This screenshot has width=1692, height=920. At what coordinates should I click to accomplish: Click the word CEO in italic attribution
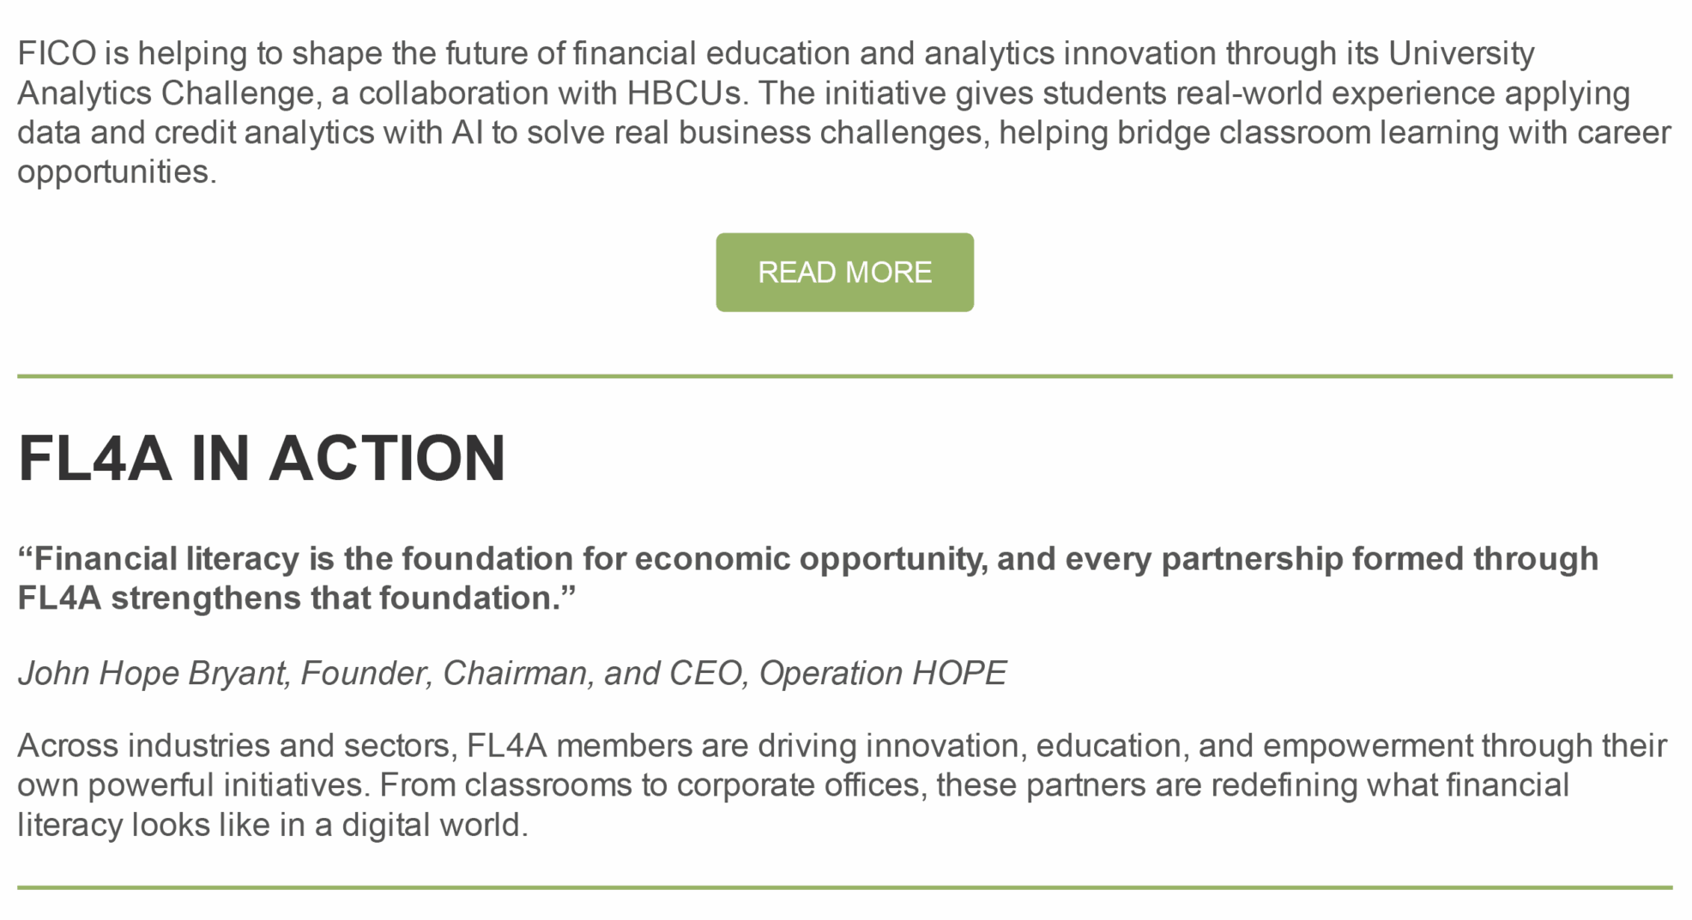(x=704, y=674)
